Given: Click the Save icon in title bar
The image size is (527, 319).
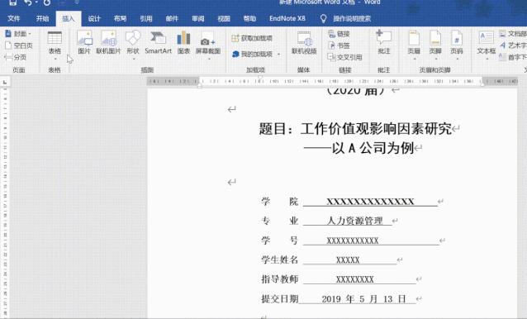Looking at the screenshot, I should (13, 2).
